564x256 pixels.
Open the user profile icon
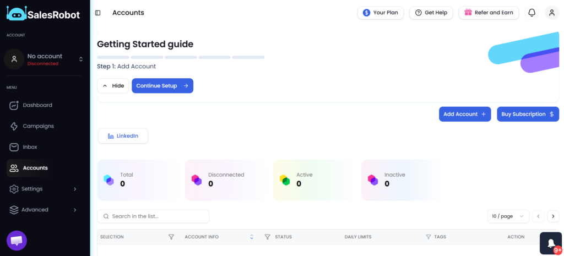pyautogui.click(x=552, y=13)
